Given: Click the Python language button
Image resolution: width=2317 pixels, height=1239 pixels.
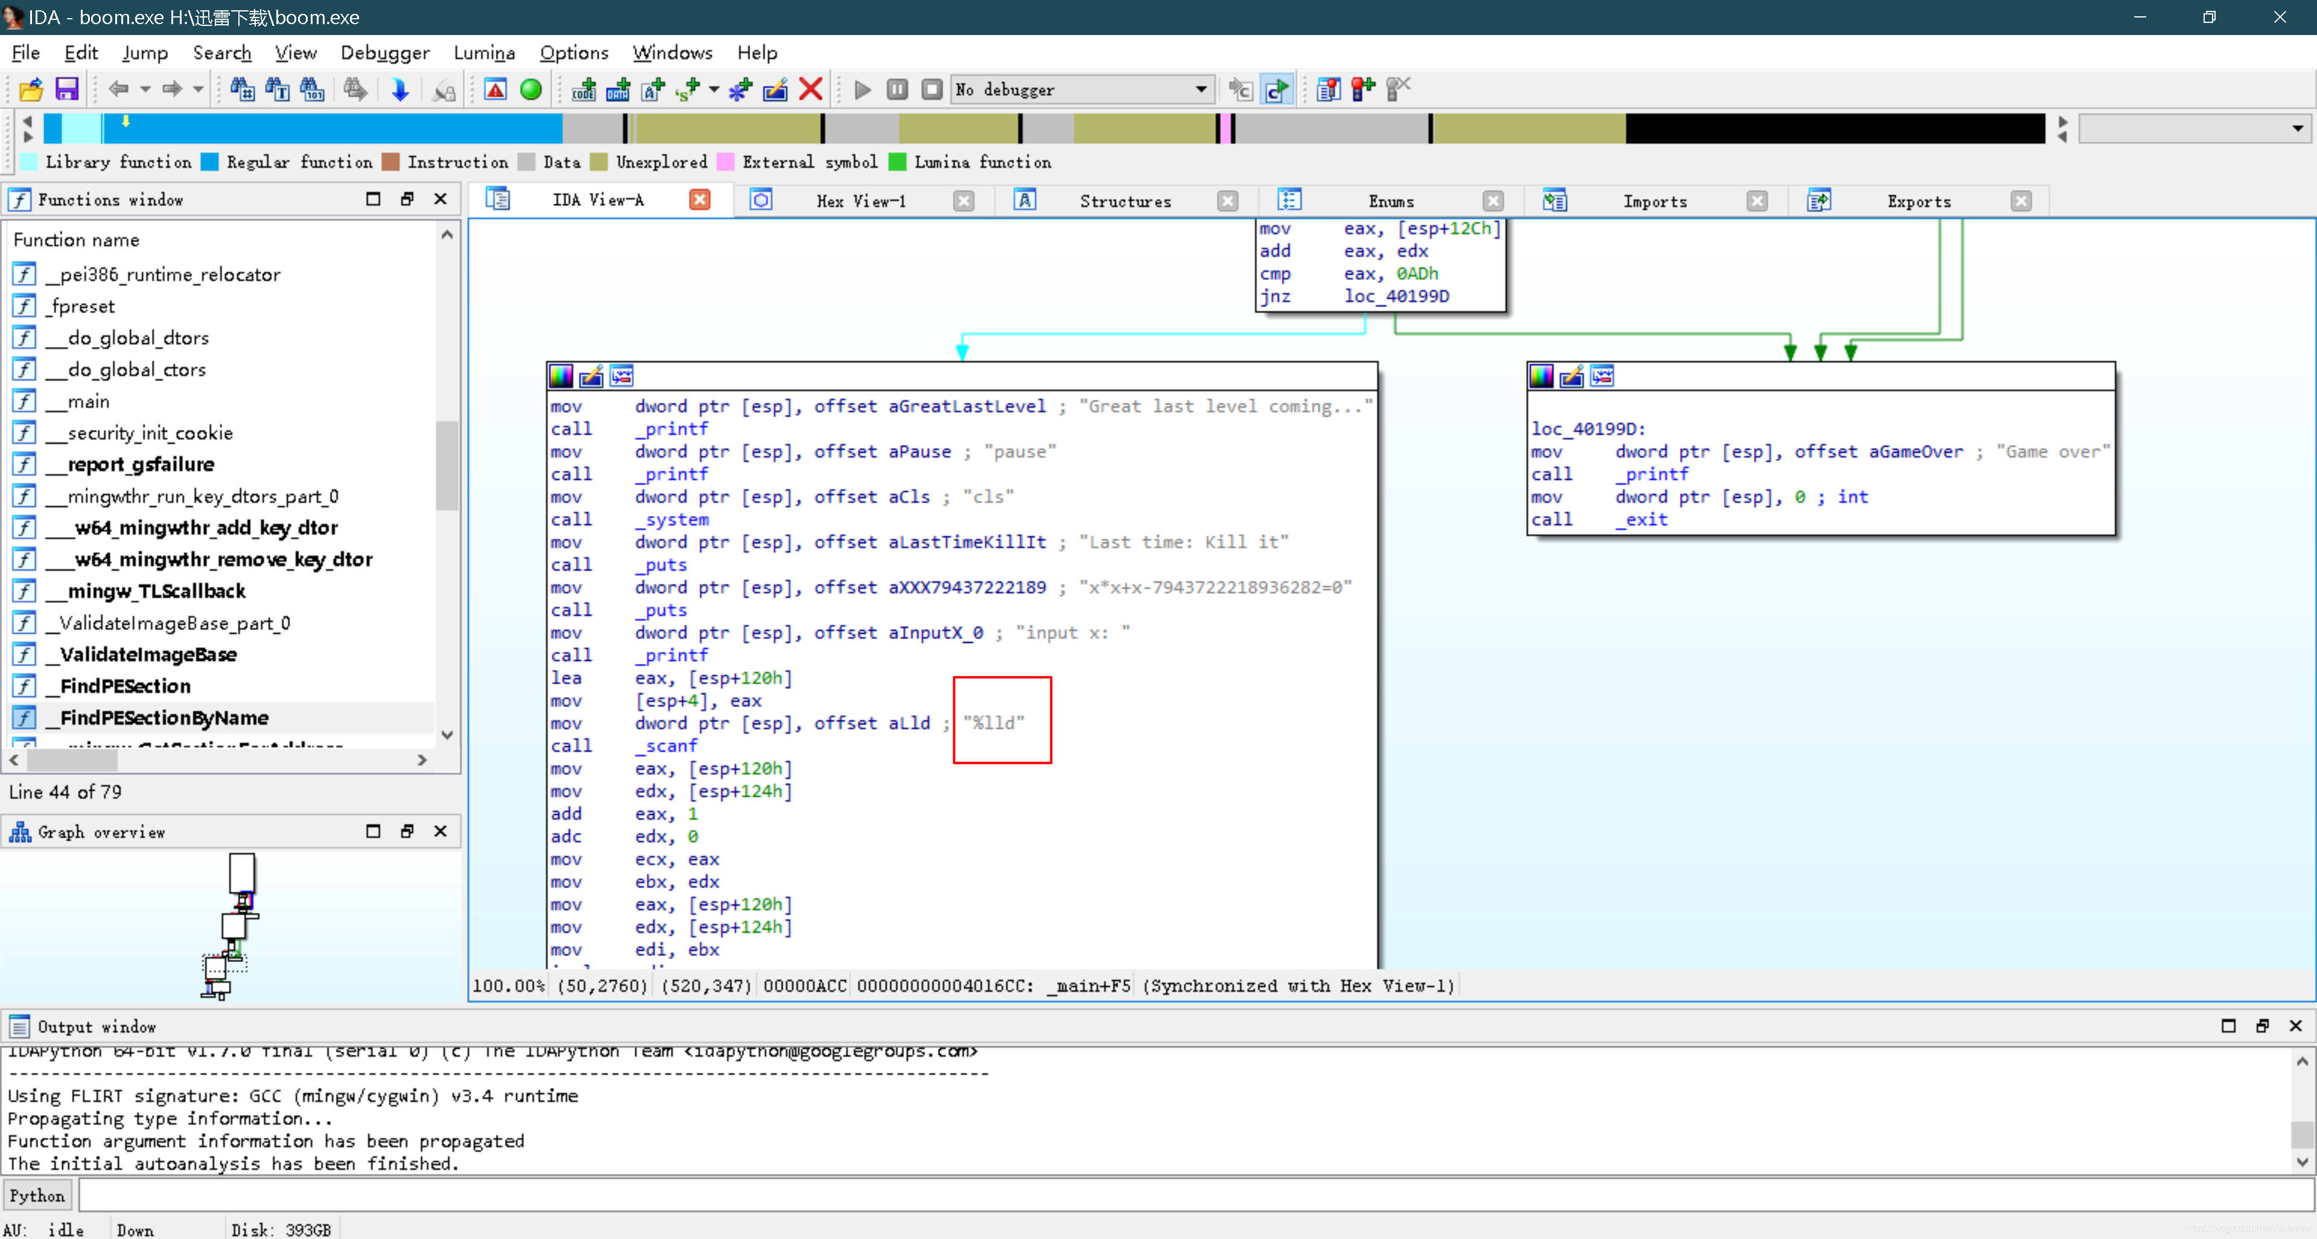Looking at the screenshot, I should (x=37, y=1196).
